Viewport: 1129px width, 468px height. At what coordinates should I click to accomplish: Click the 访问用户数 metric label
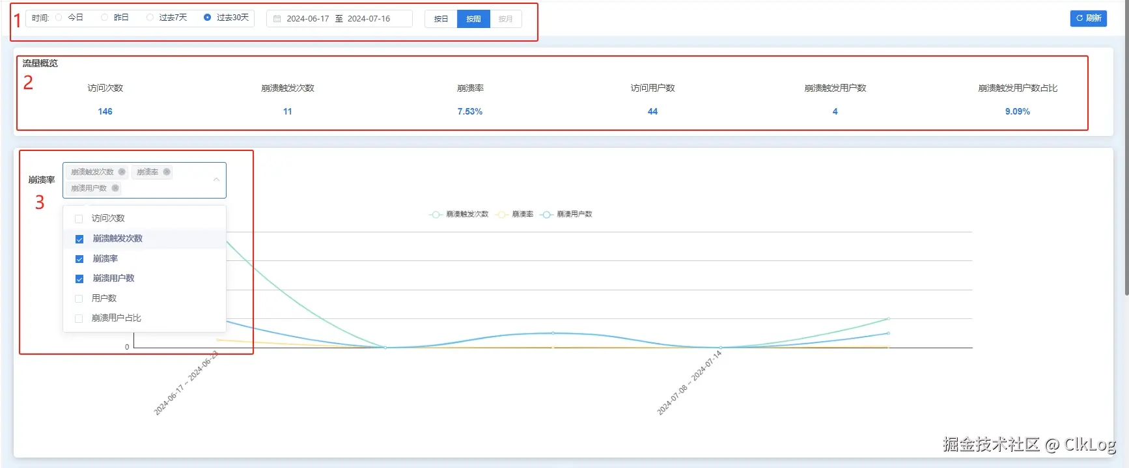[x=652, y=88]
